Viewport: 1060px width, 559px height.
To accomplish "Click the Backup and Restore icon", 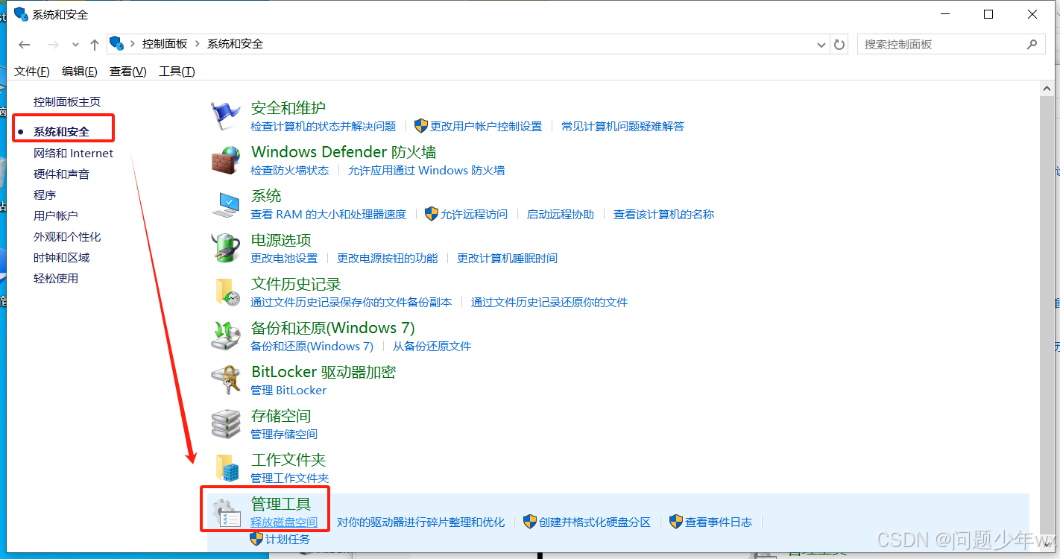I will pos(226,335).
